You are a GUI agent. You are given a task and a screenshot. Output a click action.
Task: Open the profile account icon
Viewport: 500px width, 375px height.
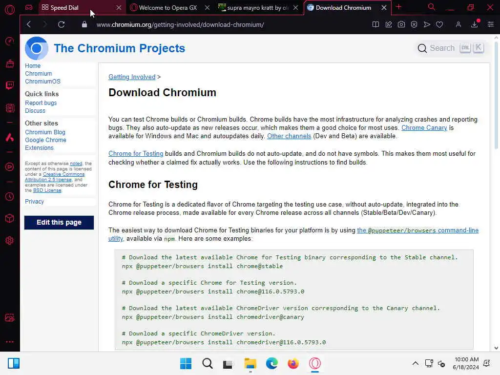pos(458,24)
